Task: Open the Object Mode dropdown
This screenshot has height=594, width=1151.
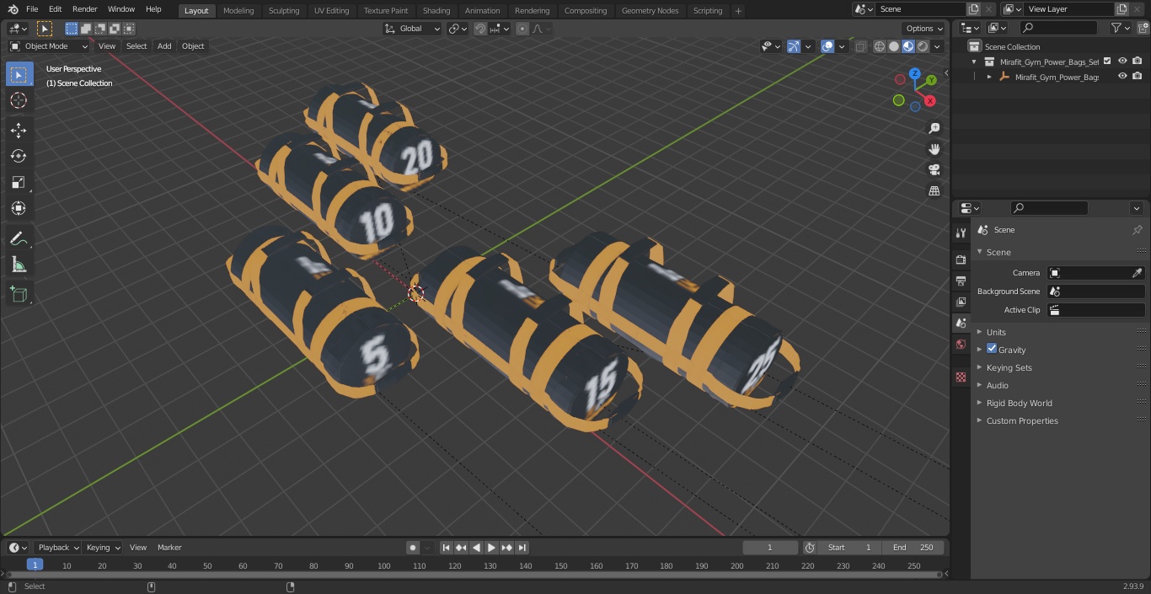Action: click(x=49, y=46)
